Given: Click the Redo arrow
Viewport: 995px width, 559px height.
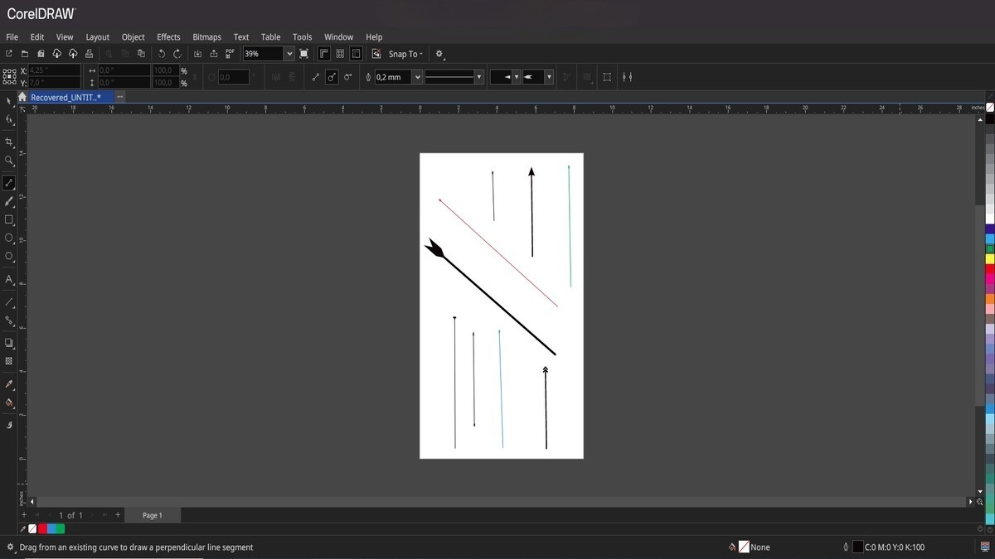Looking at the screenshot, I should click(x=177, y=54).
